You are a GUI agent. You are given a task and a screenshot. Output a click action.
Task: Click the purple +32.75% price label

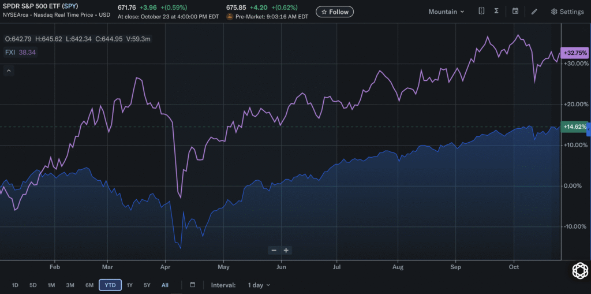click(x=574, y=53)
